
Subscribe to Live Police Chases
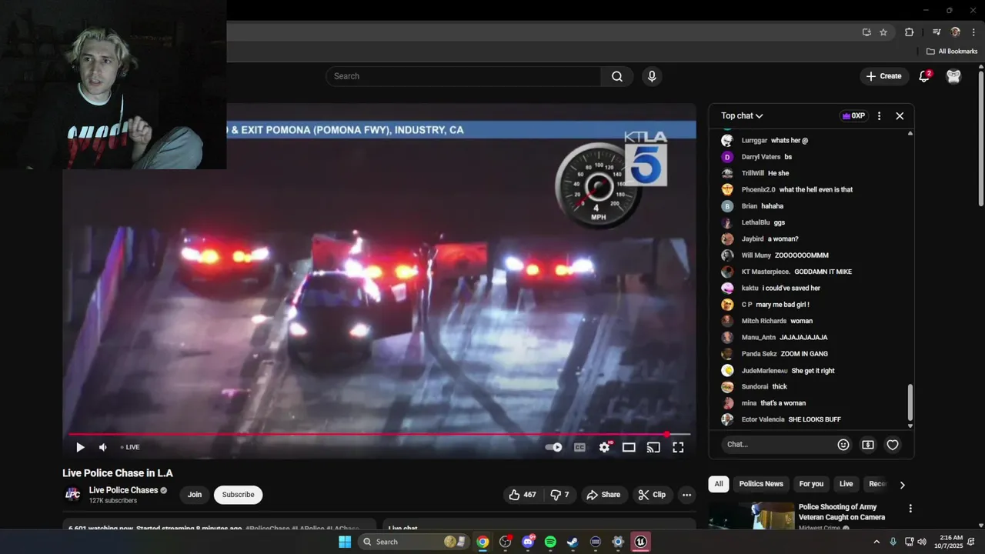pyautogui.click(x=238, y=495)
